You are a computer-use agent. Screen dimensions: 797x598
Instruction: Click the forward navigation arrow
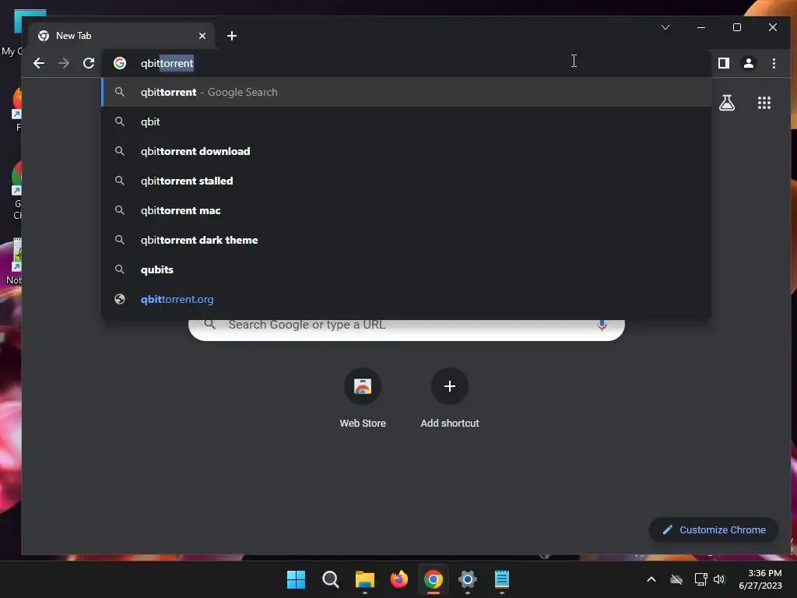click(x=64, y=63)
